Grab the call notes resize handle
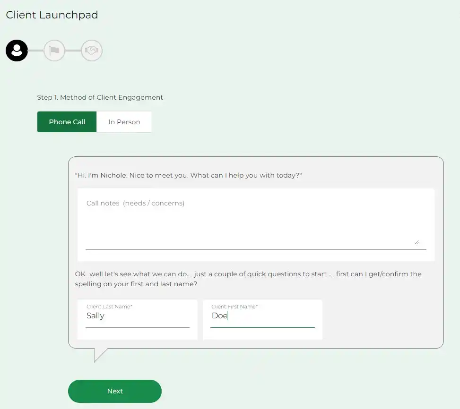The width and height of the screenshot is (460, 409). coord(416,242)
